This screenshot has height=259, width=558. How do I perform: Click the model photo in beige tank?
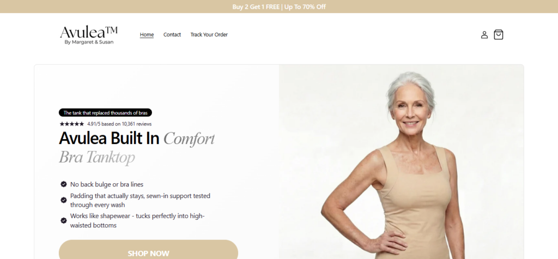(x=401, y=162)
